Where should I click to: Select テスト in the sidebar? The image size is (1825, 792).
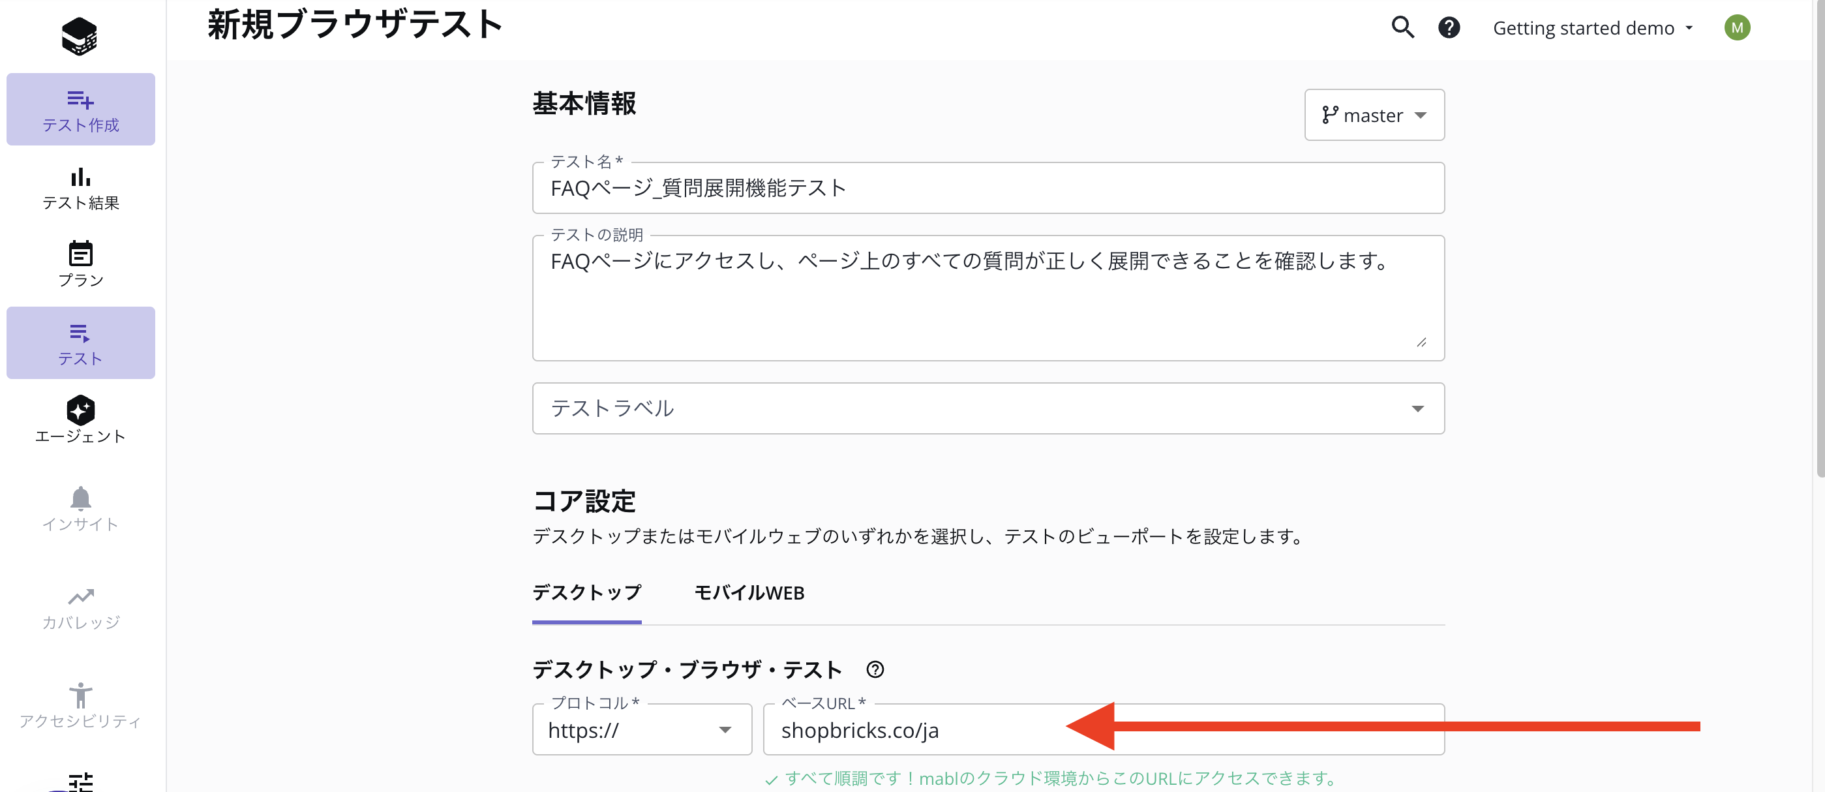(x=81, y=343)
